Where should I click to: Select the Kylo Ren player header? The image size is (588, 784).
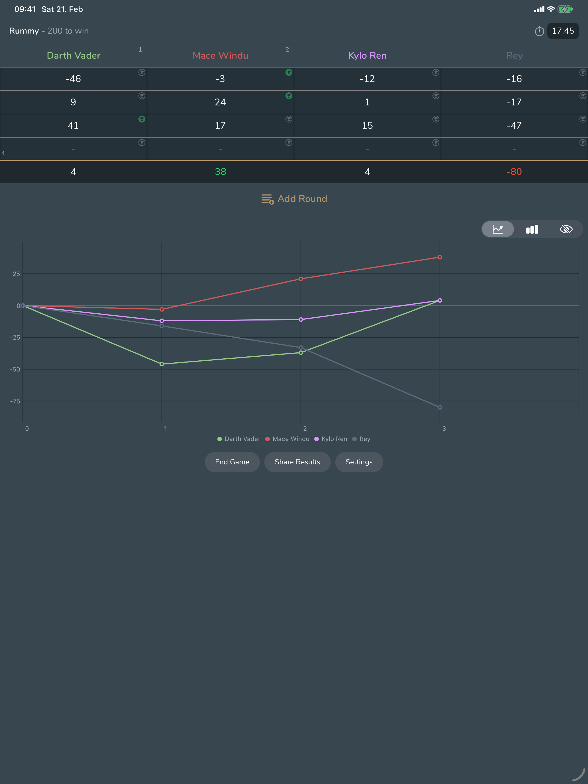367,56
